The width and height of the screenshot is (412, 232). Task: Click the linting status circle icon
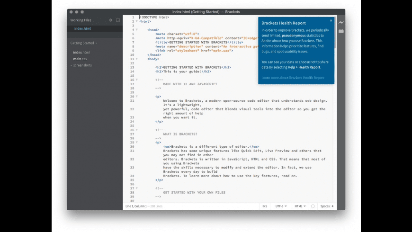click(x=313, y=206)
